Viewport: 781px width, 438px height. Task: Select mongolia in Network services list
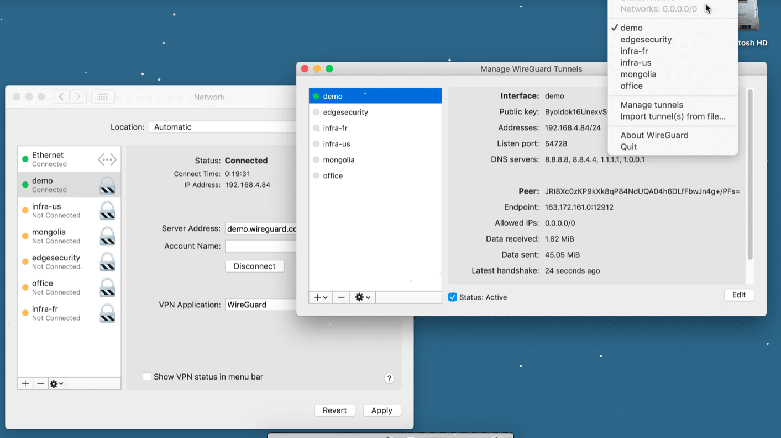[x=69, y=236]
